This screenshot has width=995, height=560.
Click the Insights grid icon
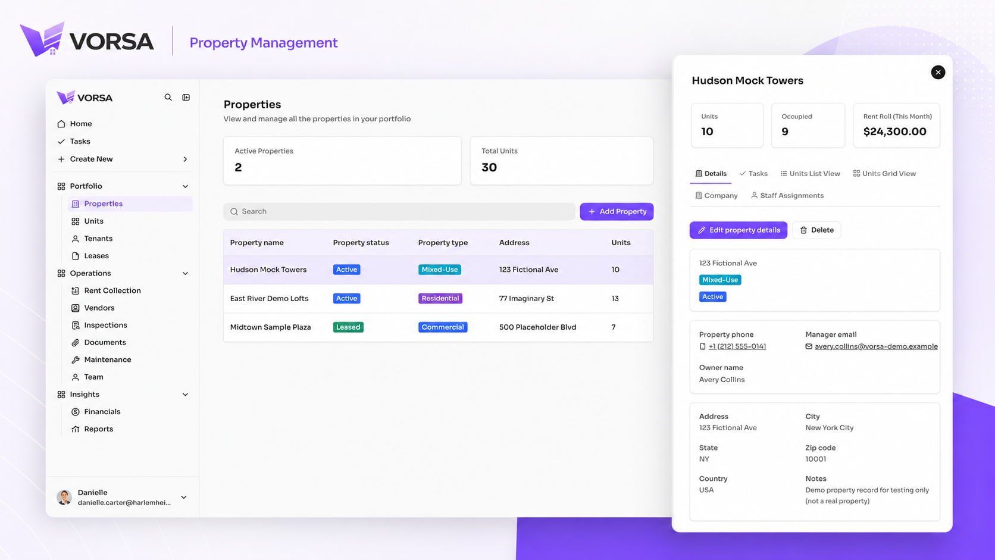[x=61, y=395]
